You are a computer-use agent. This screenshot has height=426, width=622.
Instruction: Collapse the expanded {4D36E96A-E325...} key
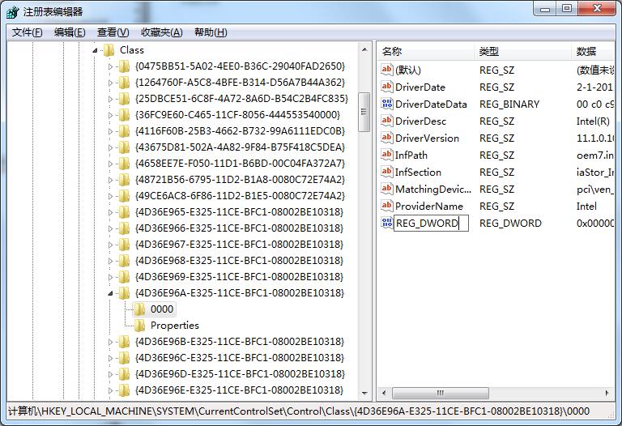pos(111,293)
